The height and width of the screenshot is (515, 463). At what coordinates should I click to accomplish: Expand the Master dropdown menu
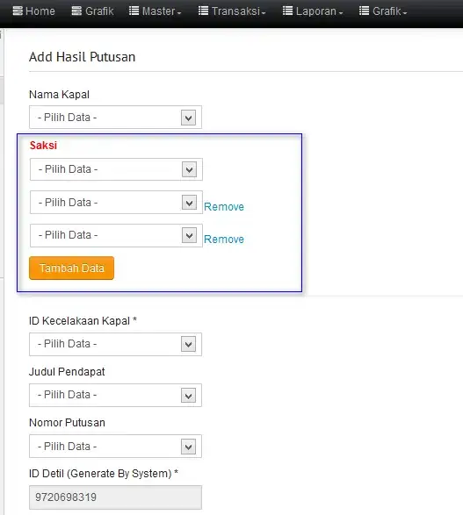point(156,11)
